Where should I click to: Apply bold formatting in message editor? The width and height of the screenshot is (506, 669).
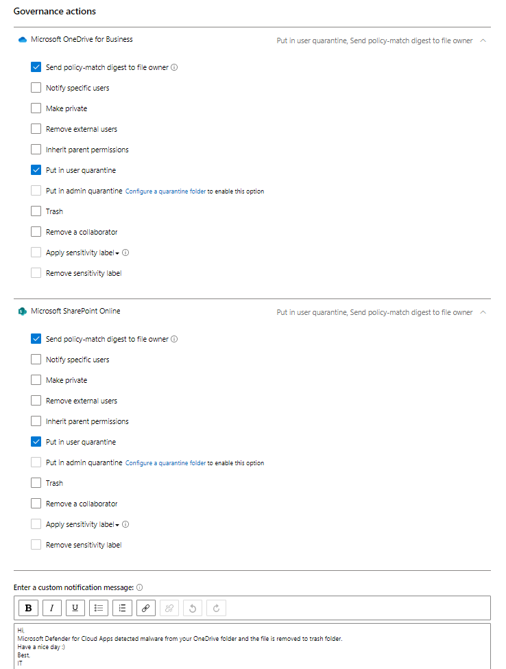[x=28, y=608]
